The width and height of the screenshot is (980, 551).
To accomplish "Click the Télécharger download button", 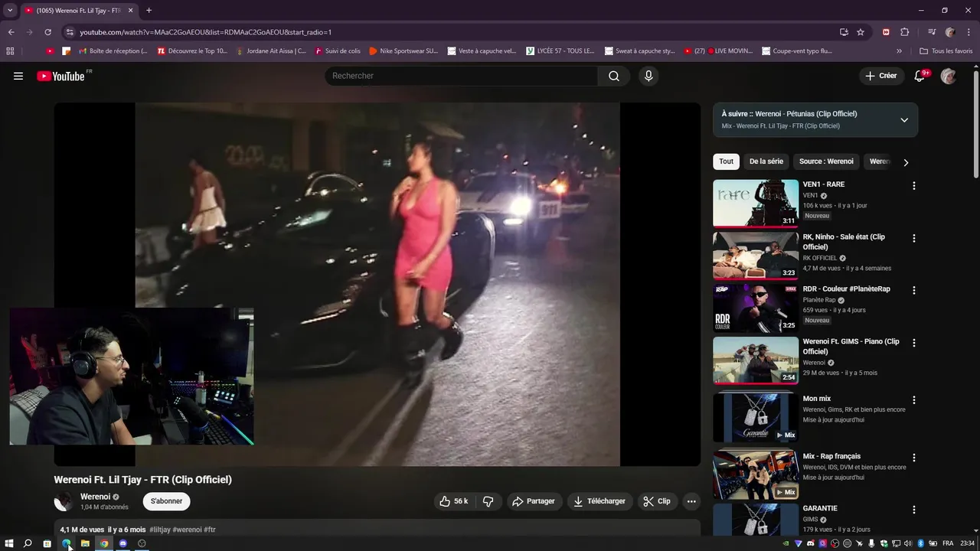I will (x=599, y=501).
